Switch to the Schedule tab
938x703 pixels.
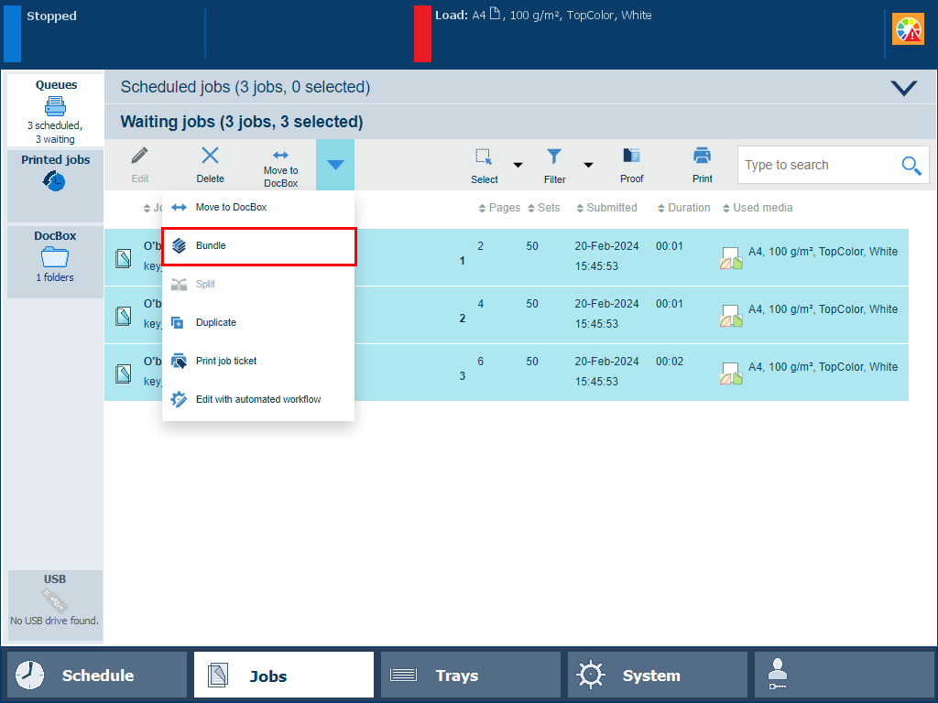(x=97, y=676)
